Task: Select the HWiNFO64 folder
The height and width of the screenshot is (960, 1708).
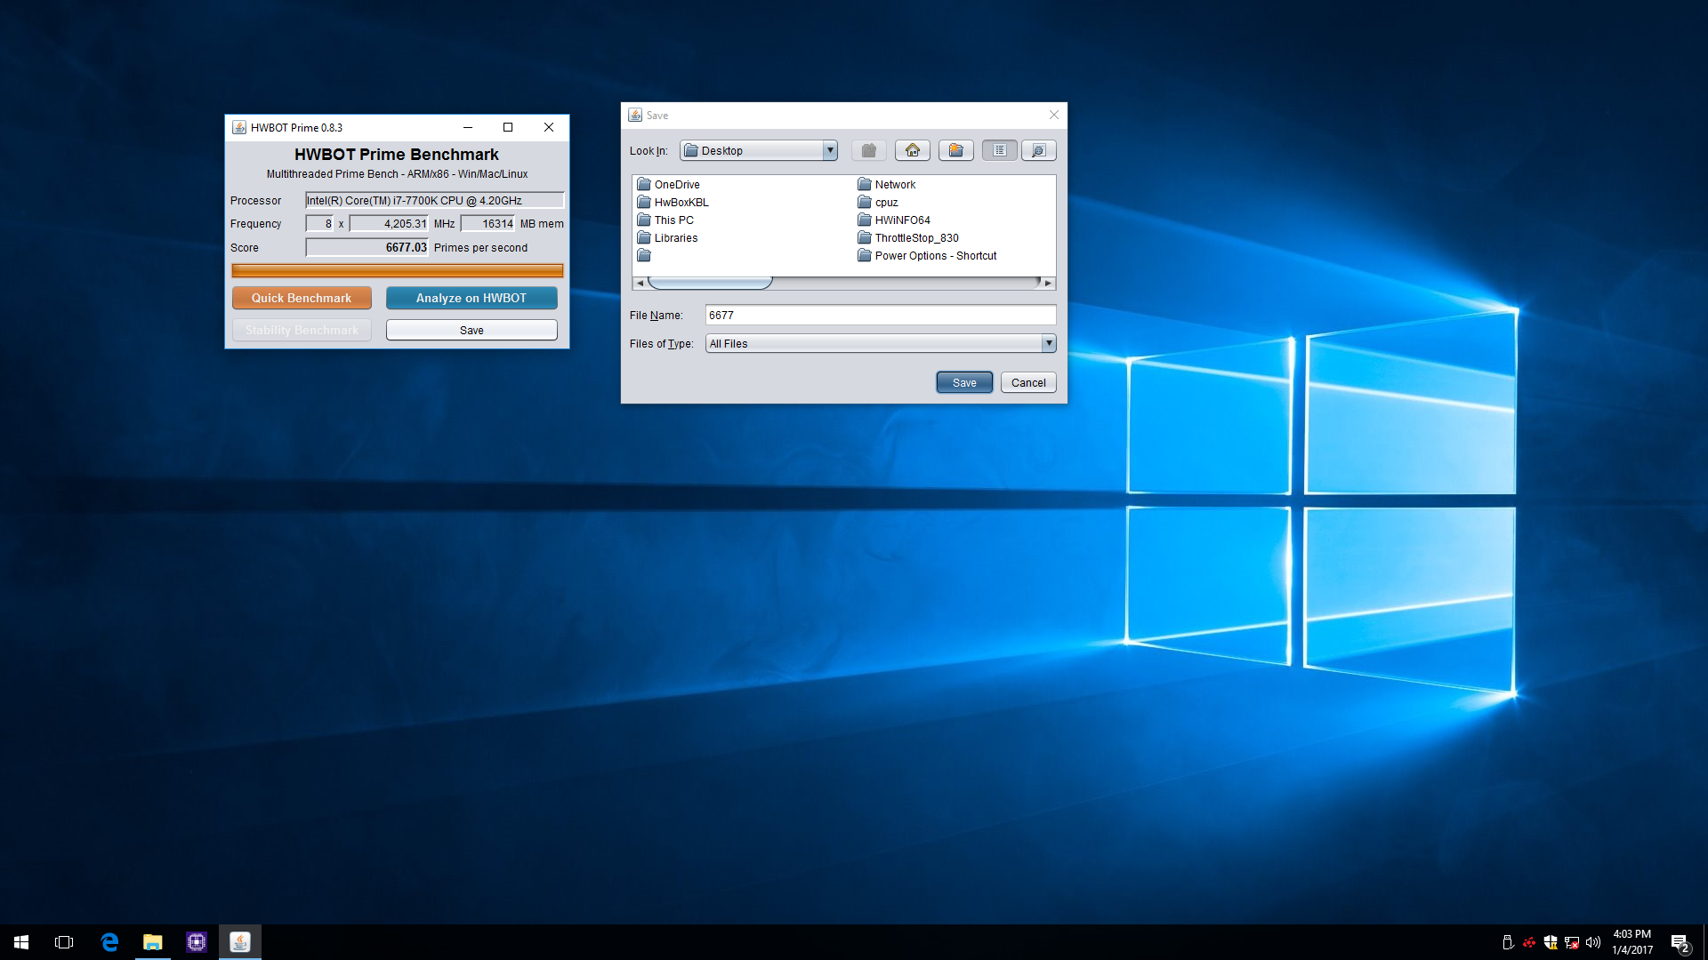Action: (894, 220)
